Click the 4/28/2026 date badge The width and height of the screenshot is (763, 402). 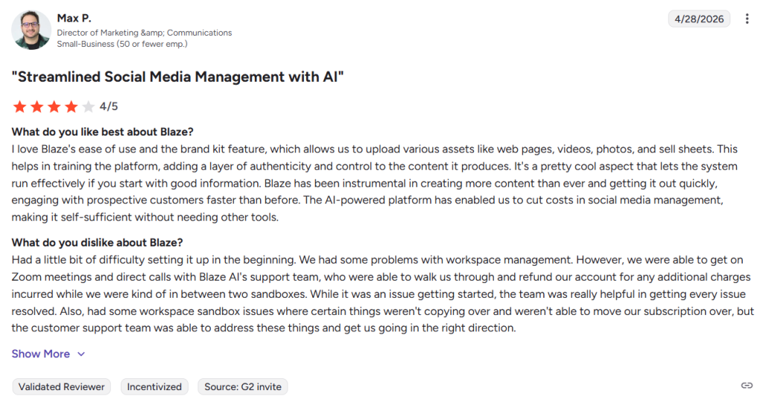coord(699,19)
